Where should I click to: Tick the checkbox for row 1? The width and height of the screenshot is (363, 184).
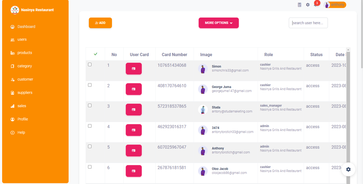pyautogui.click(x=90, y=65)
